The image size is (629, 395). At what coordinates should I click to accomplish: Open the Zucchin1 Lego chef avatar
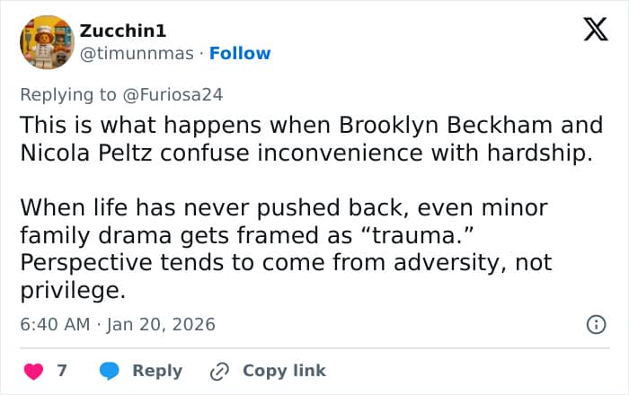46,42
